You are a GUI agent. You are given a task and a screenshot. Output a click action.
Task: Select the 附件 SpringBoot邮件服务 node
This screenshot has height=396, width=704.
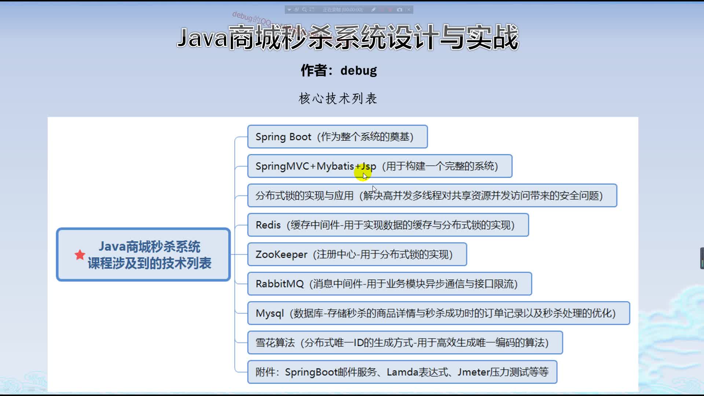coord(402,372)
